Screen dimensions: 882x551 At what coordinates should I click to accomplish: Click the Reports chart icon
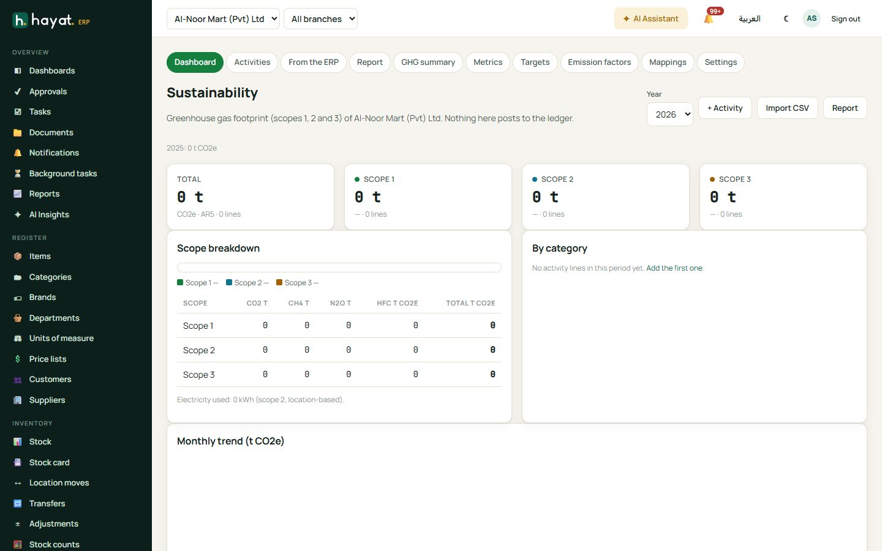click(x=18, y=194)
